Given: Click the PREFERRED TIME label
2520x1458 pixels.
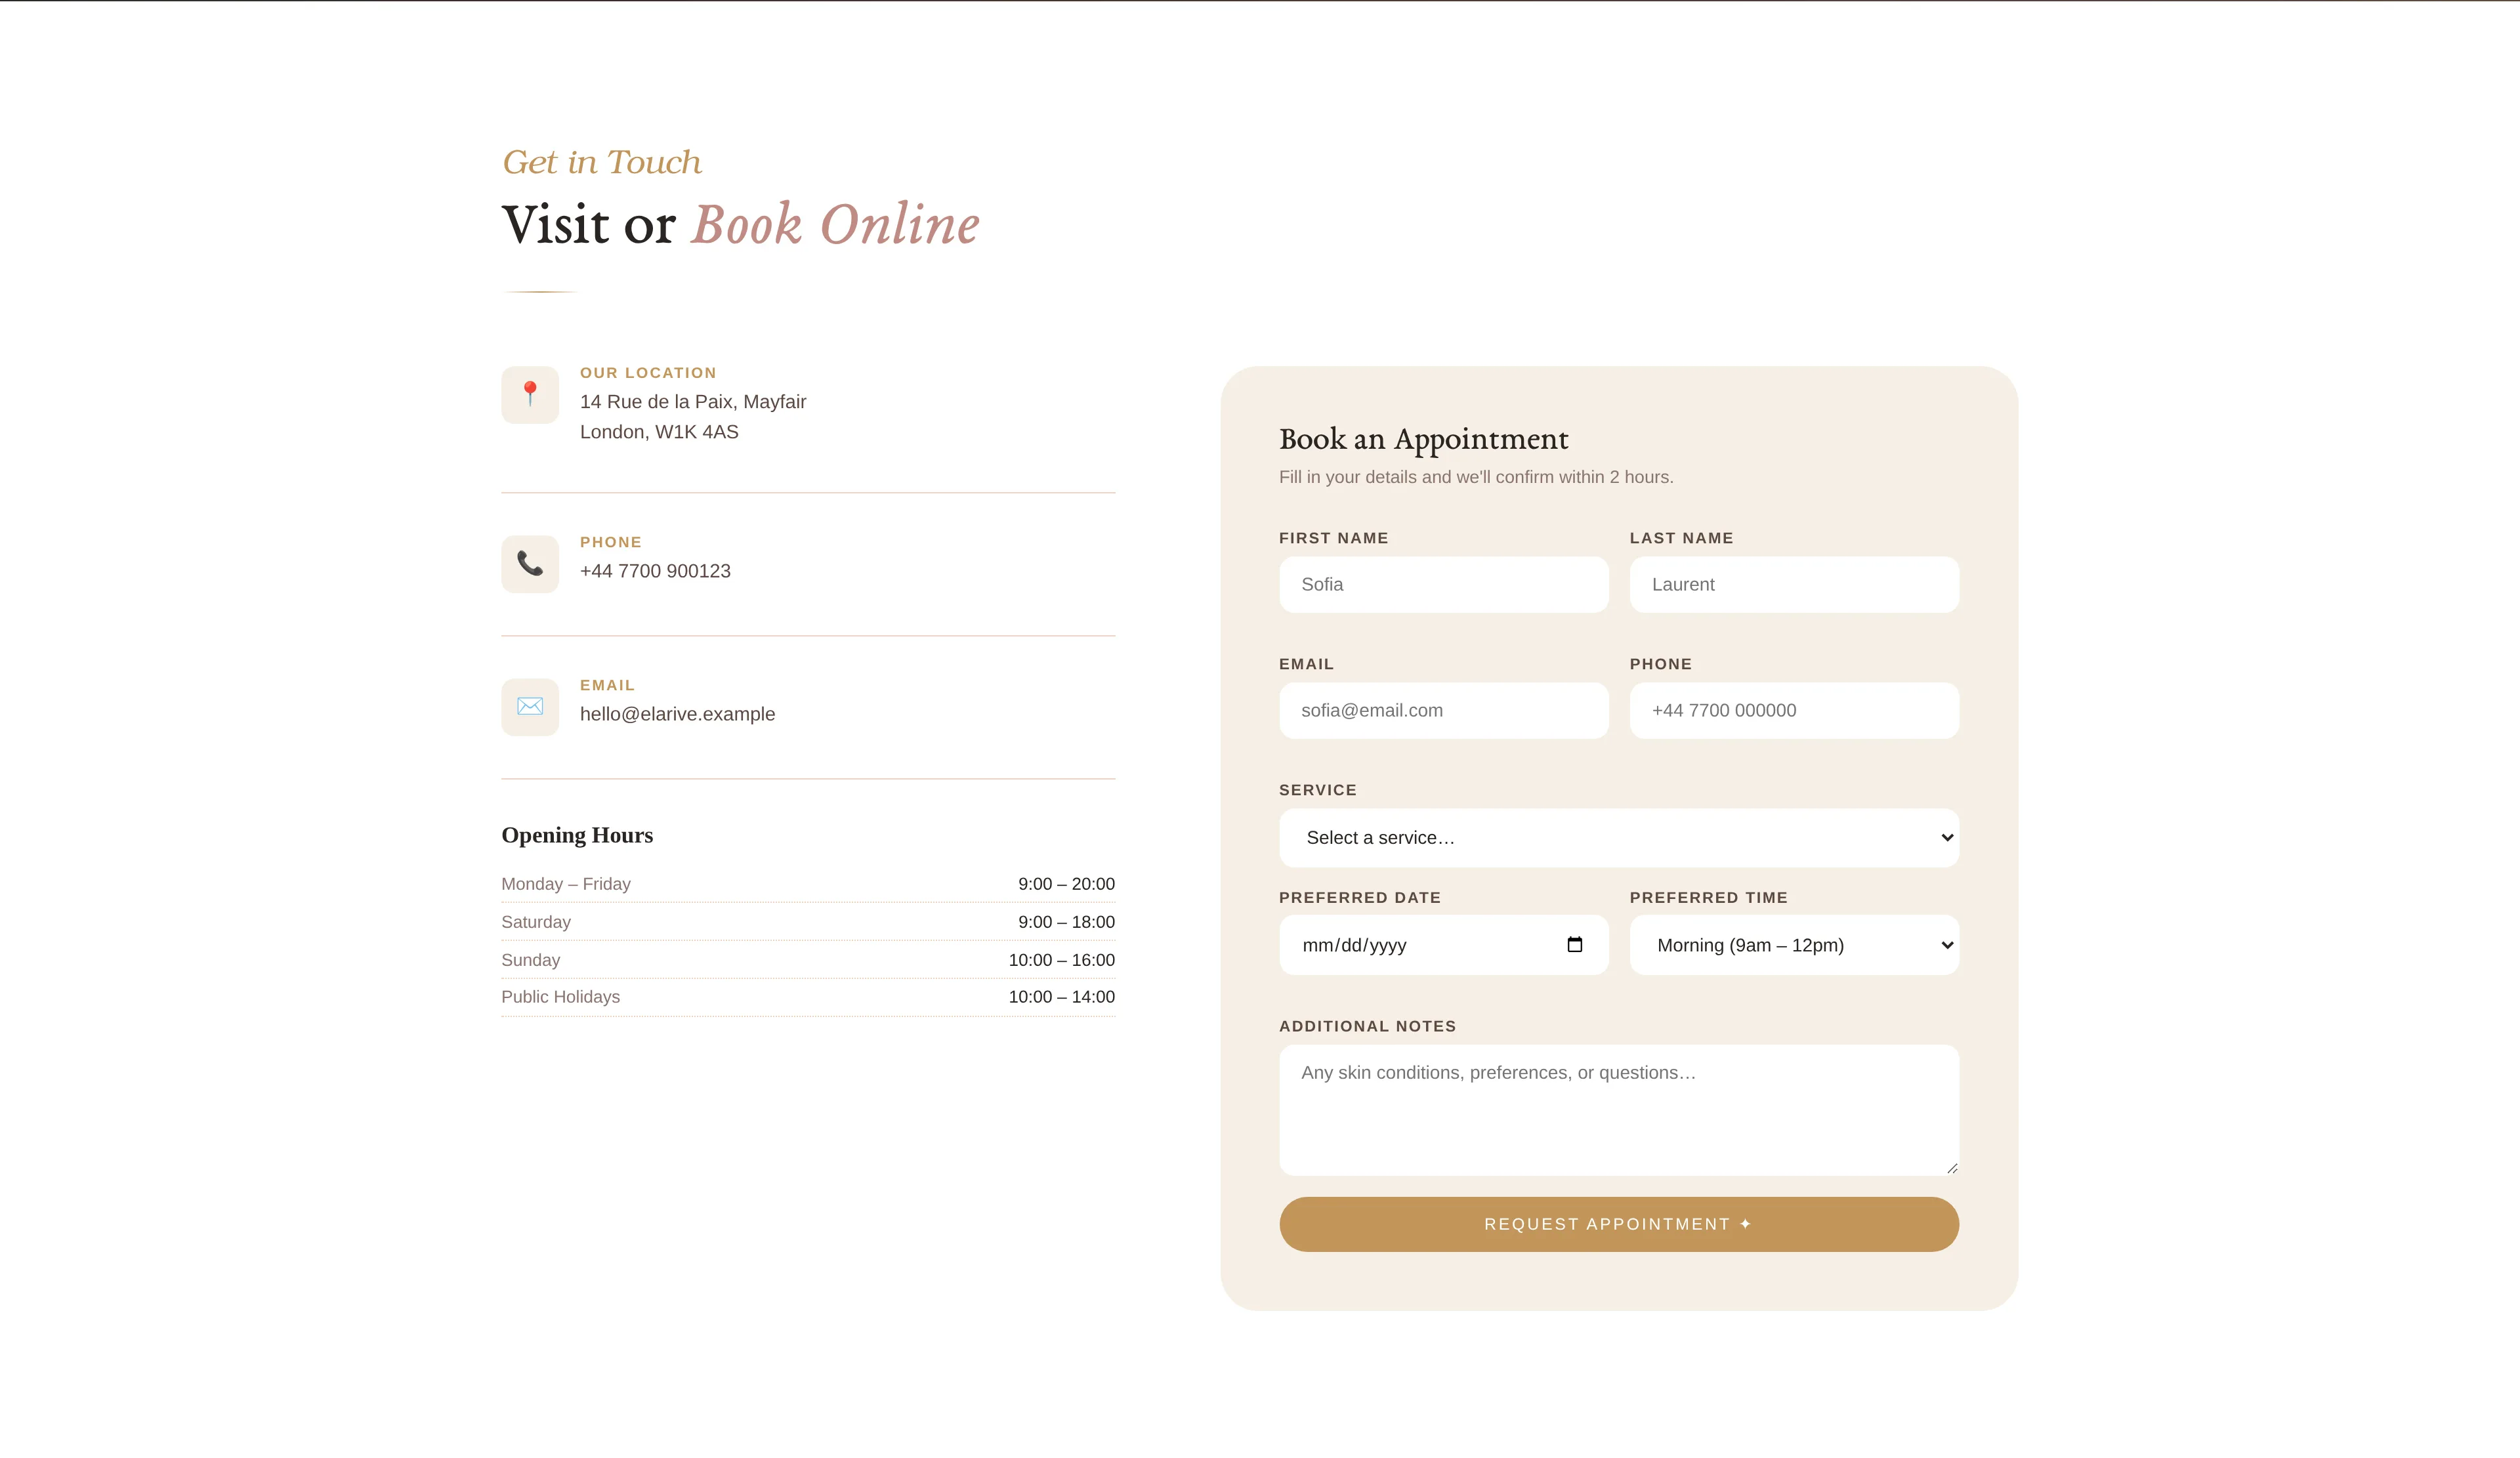Looking at the screenshot, I should 1709,898.
